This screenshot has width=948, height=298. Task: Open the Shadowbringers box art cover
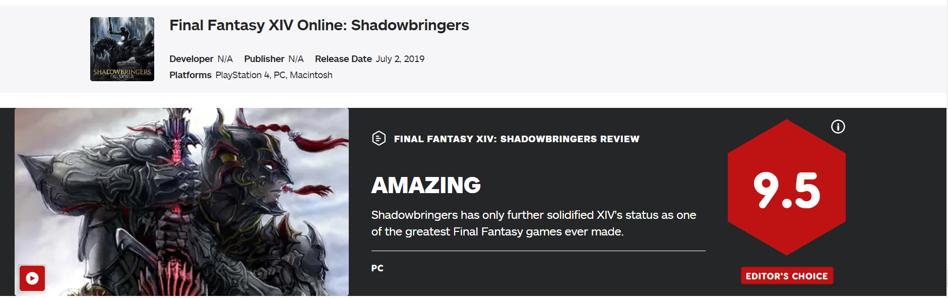[122, 49]
